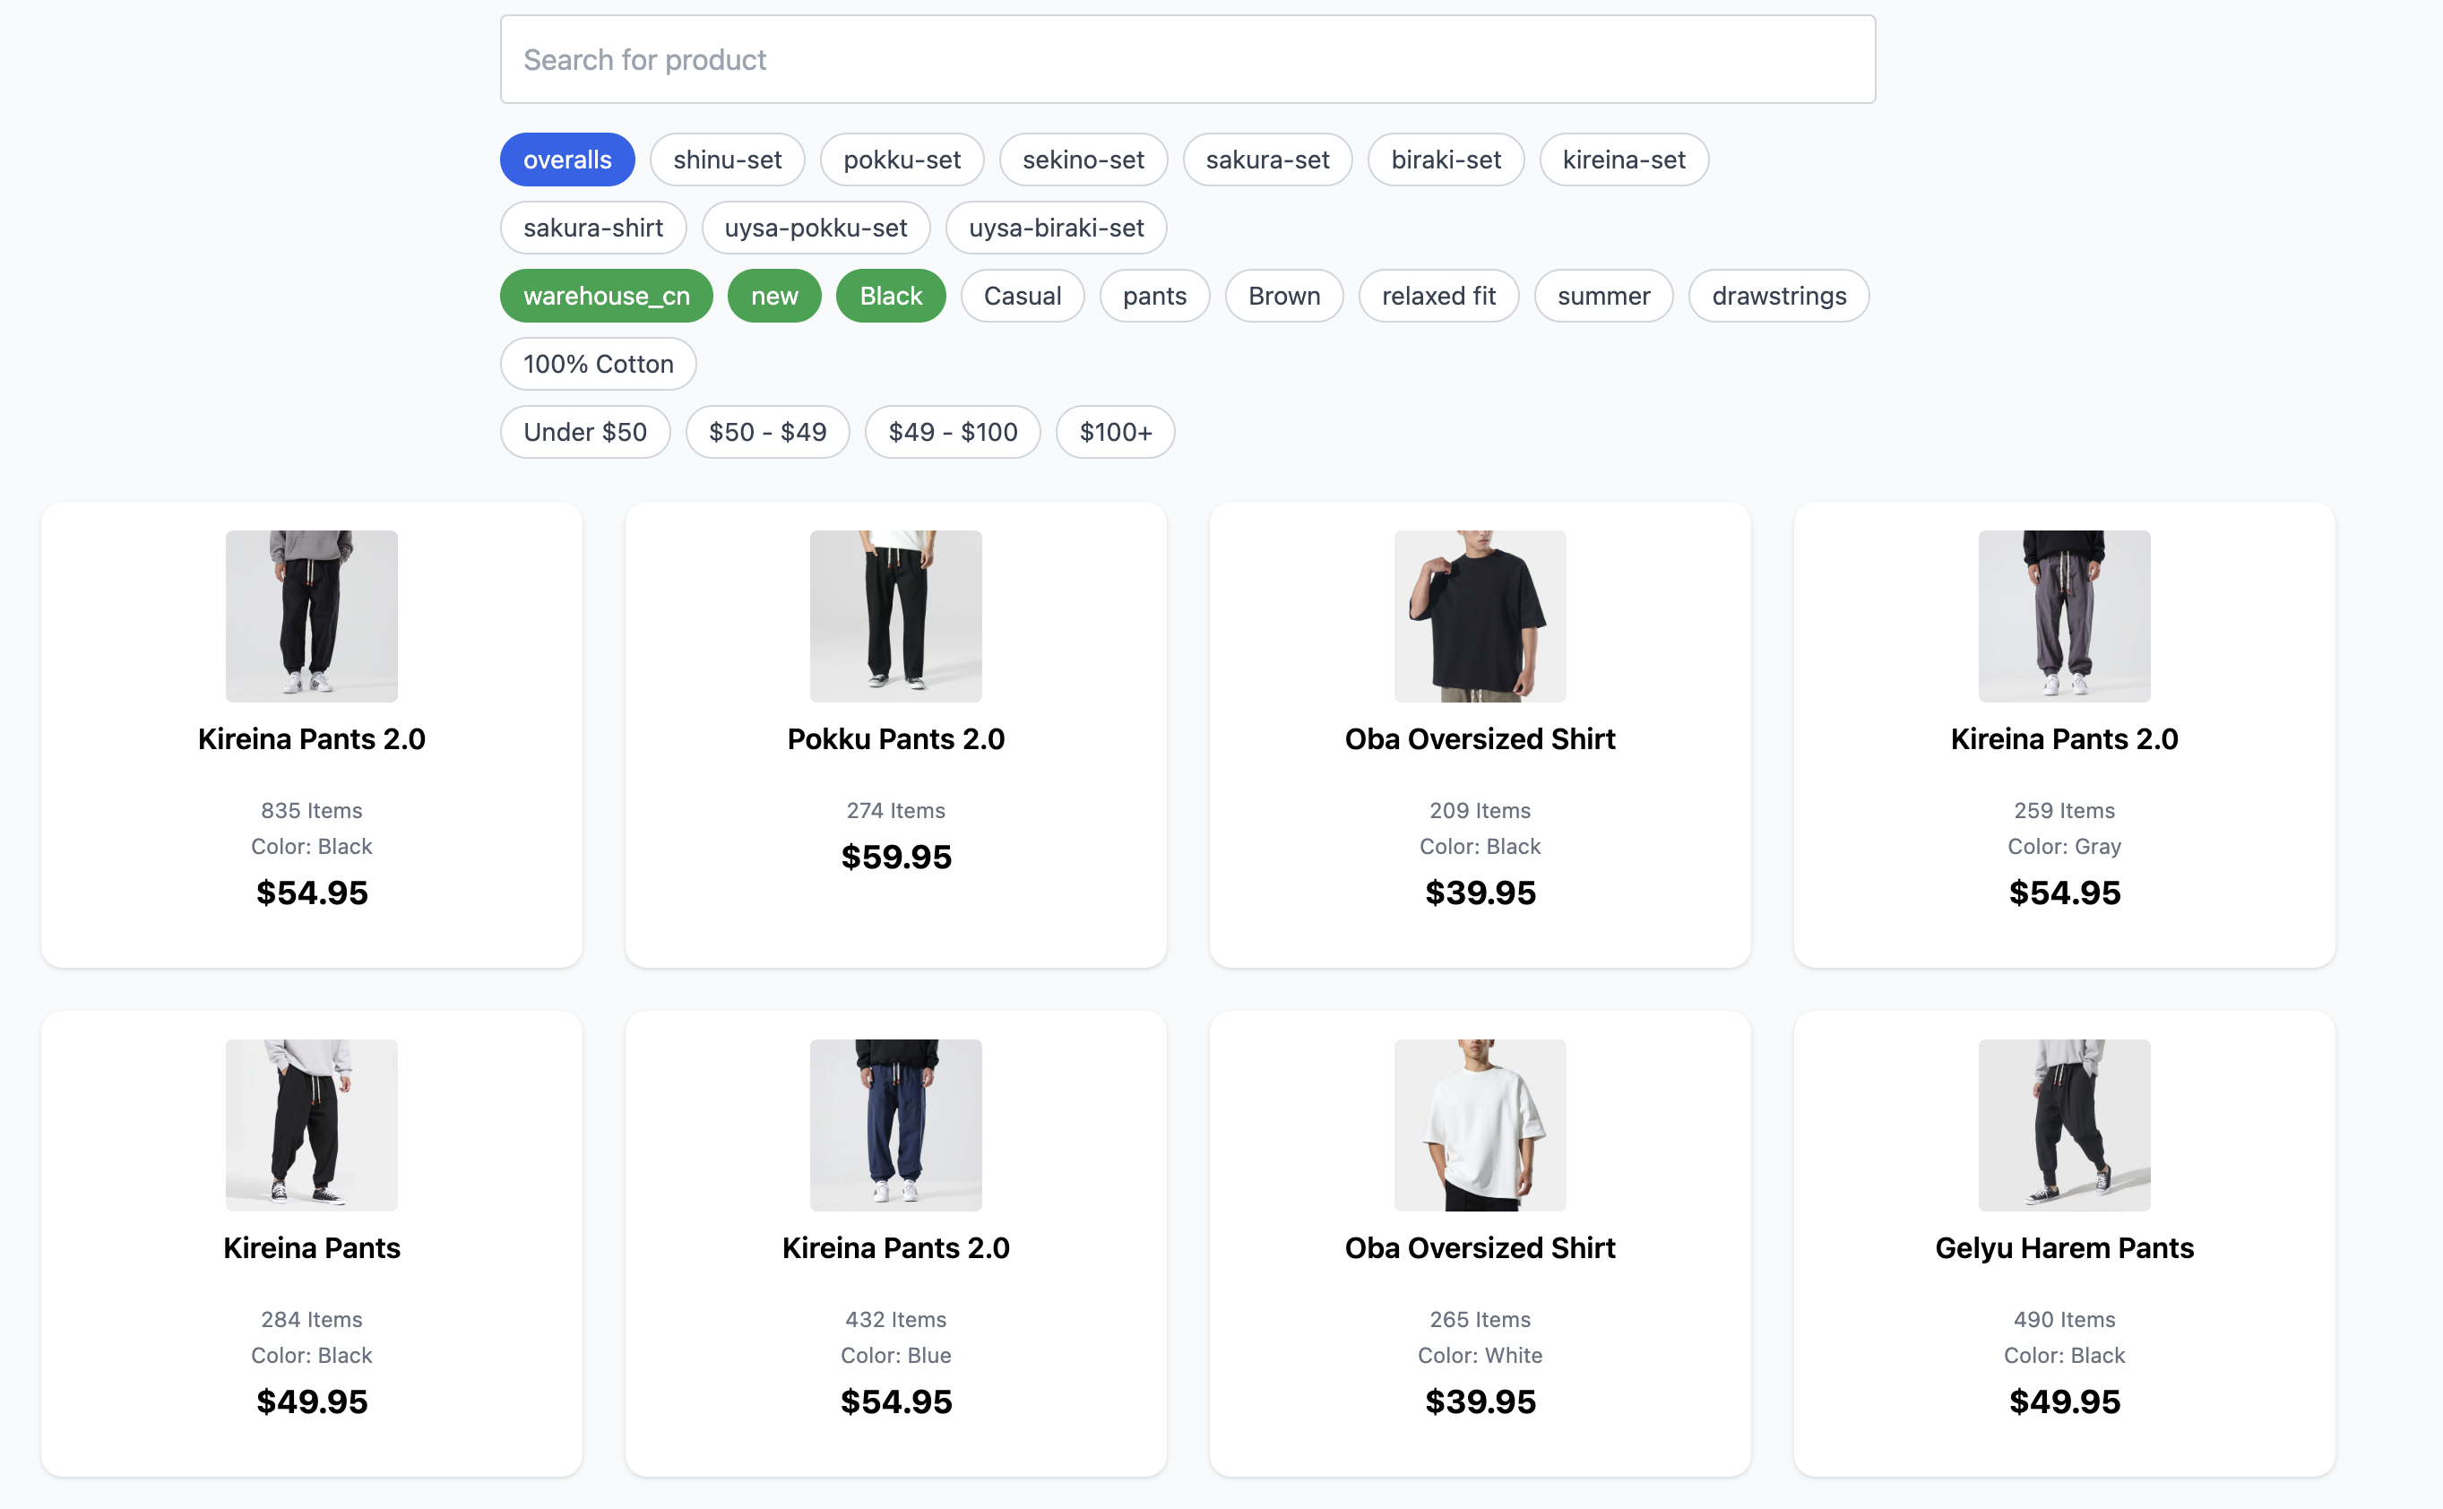The image size is (2443, 1509).
Task: Enable the summer tag filter
Action: click(x=1603, y=296)
